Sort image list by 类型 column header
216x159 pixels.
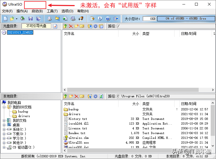(157, 34)
